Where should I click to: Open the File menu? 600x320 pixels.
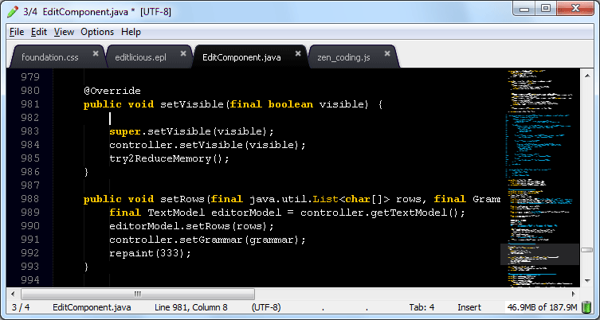click(x=16, y=32)
